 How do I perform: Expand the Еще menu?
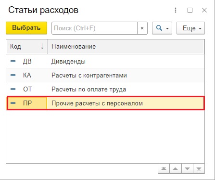(190, 28)
